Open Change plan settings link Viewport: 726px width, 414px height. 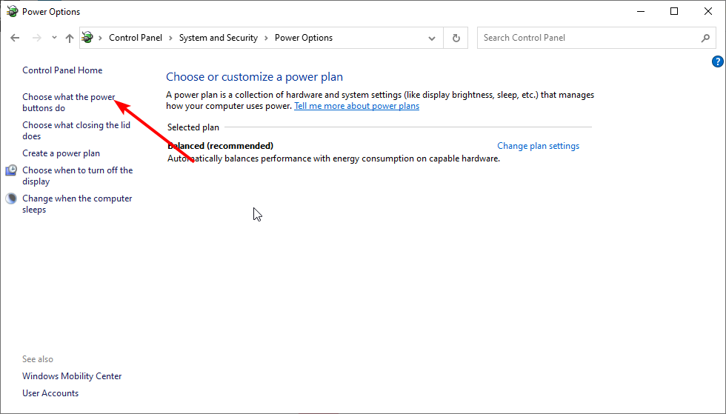[x=538, y=146]
